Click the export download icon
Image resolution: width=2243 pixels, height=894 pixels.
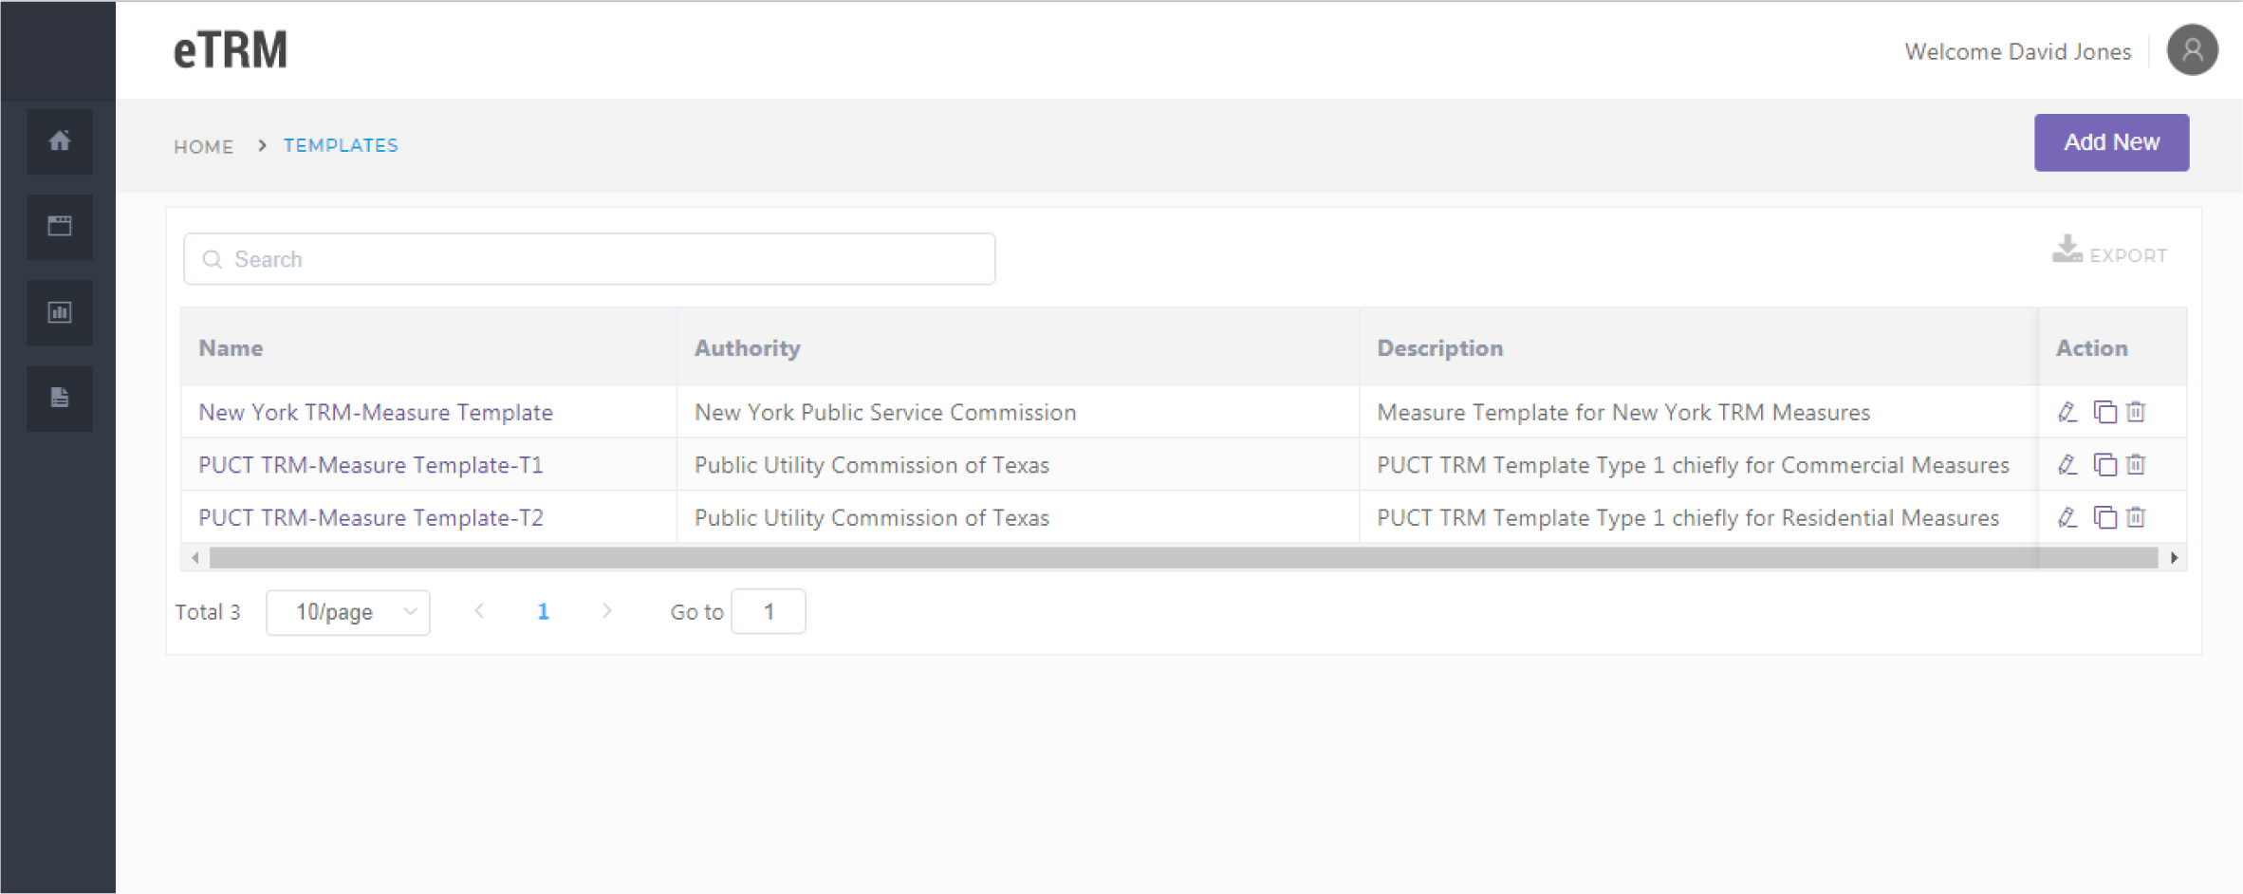(2067, 250)
